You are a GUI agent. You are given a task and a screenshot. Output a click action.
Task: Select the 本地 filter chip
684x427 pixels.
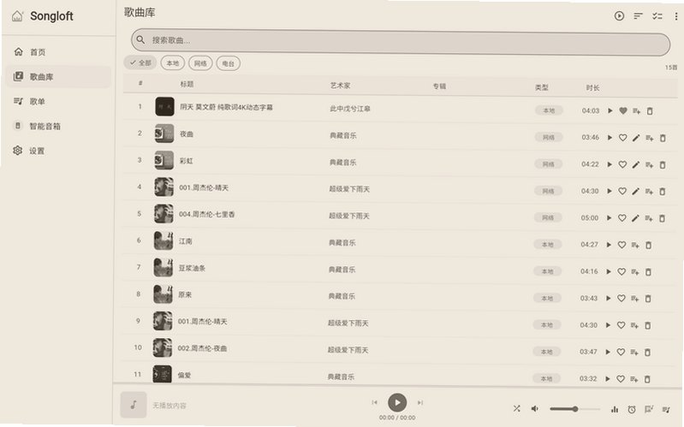tap(173, 63)
